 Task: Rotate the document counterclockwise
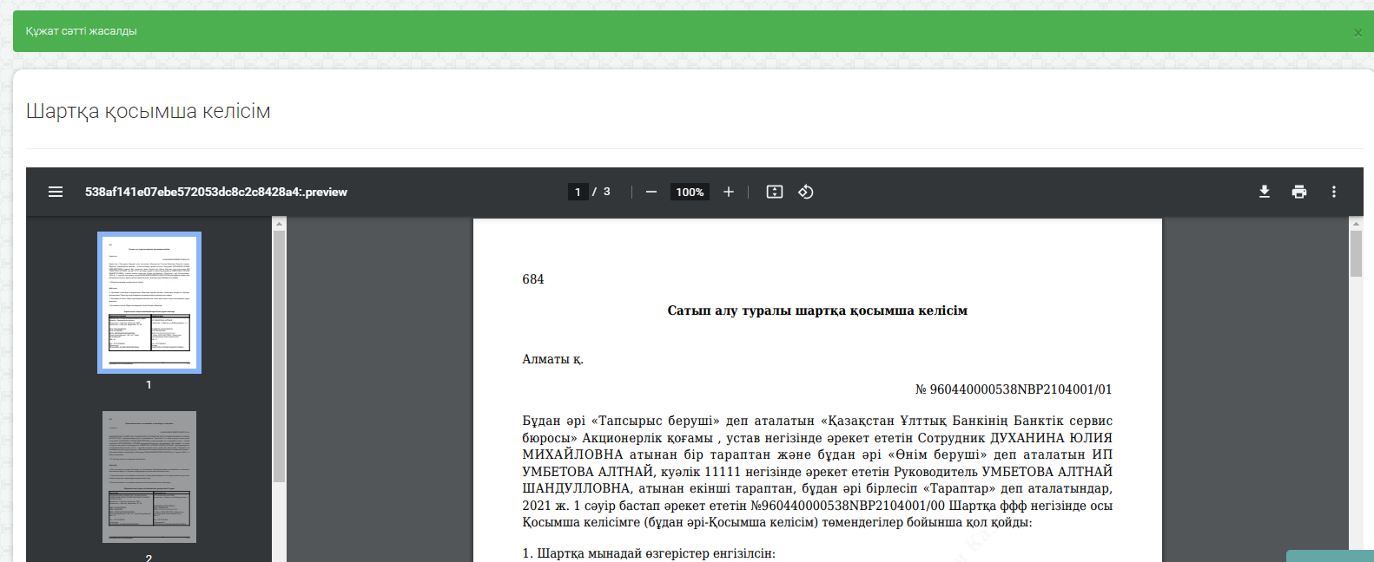point(806,192)
